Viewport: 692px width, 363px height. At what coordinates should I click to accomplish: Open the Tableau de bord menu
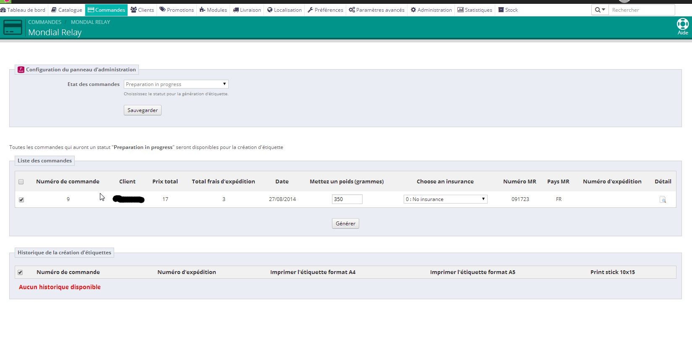[x=23, y=10]
